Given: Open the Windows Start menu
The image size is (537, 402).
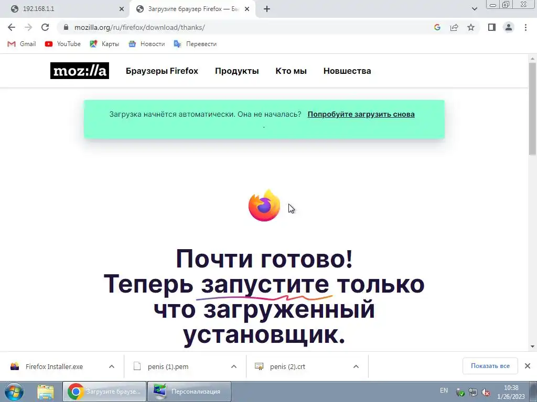Looking at the screenshot, I should [x=14, y=392].
